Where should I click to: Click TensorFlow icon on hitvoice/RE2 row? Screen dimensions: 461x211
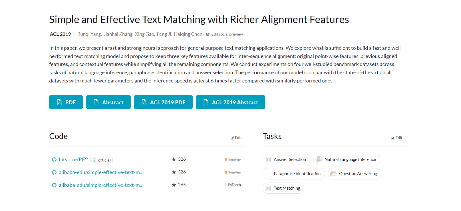coord(226,160)
